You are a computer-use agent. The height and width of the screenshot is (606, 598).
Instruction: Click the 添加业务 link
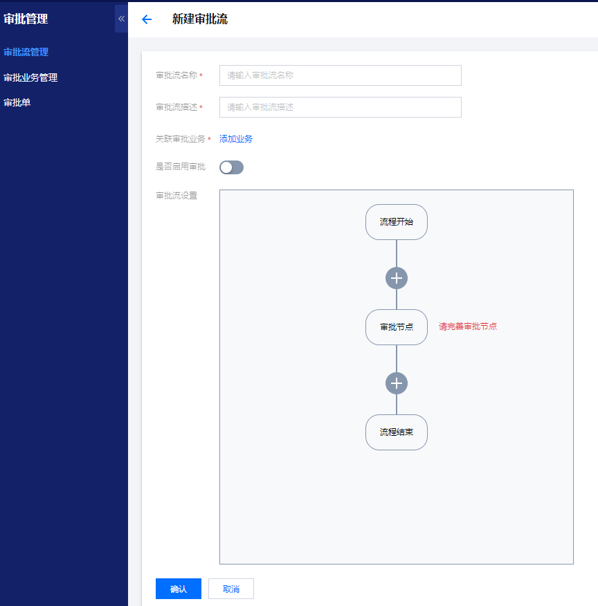pos(236,139)
